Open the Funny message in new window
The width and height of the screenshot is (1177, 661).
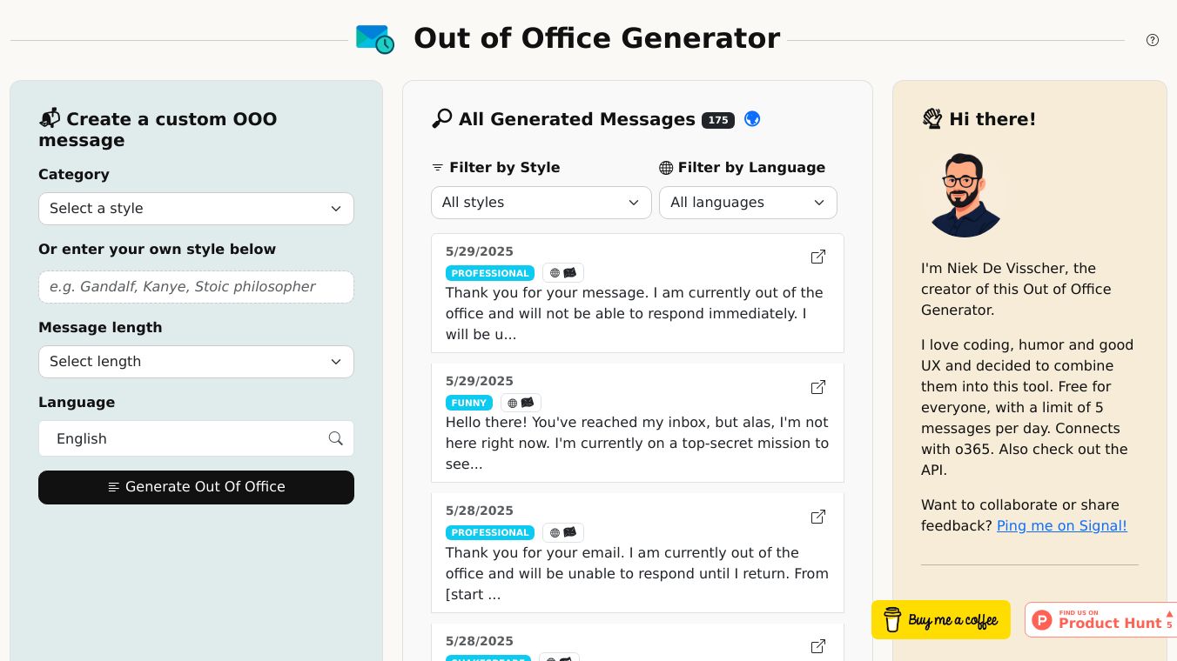(x=817, y=387)
